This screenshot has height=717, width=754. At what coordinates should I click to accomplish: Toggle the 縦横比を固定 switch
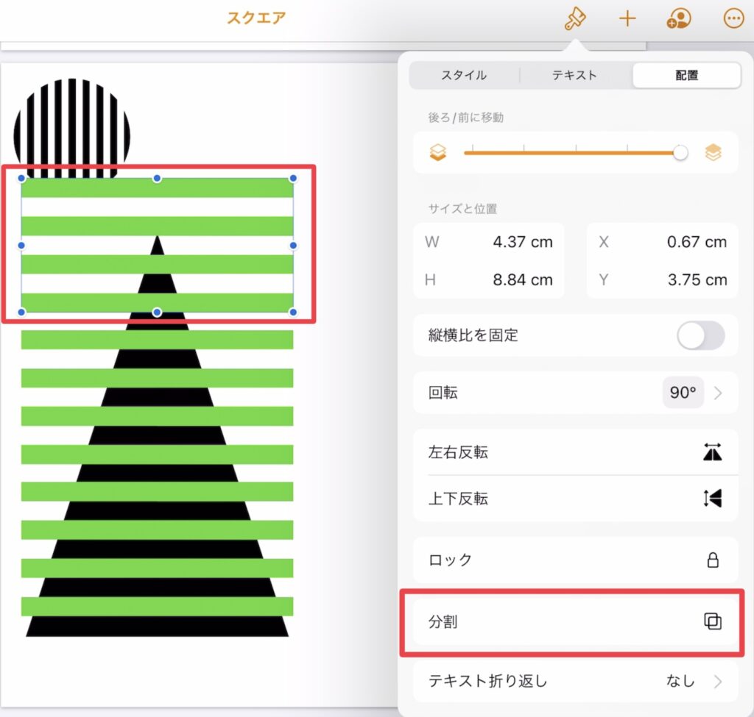(701, 335)
